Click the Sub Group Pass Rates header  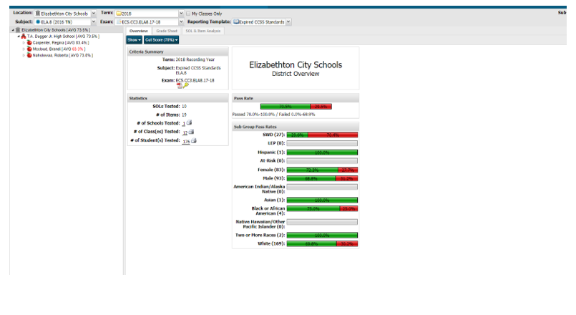click(x=296, y=127)
